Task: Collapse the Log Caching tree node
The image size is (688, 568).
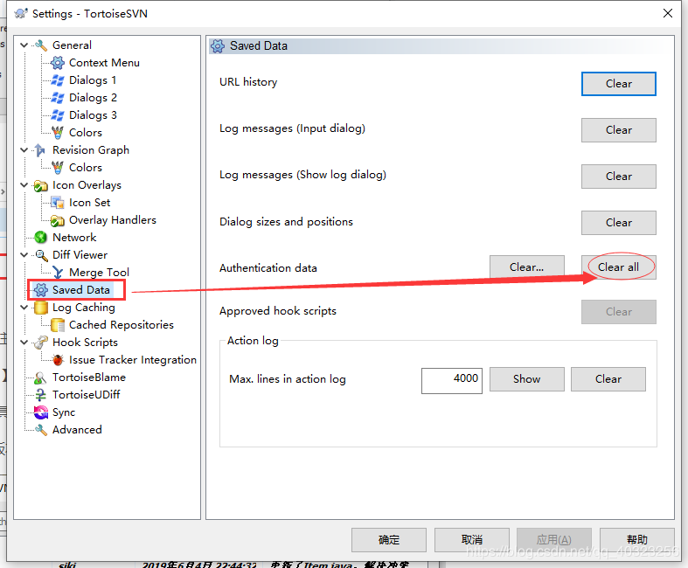Action: coord(24,308)
